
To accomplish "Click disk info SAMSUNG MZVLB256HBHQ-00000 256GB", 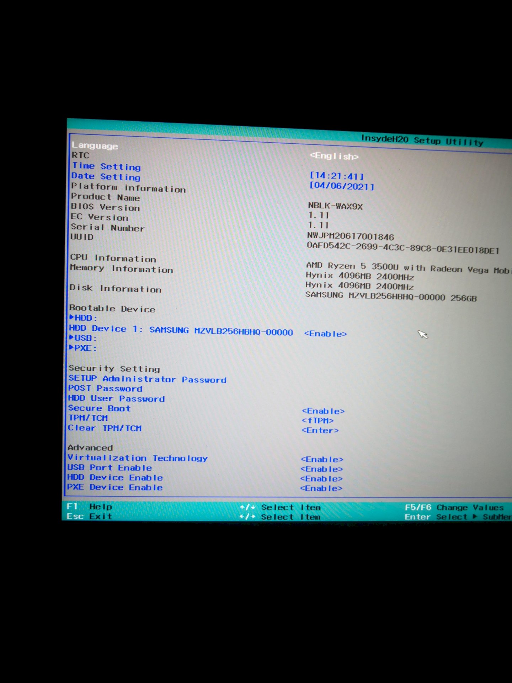I will 391,296.
